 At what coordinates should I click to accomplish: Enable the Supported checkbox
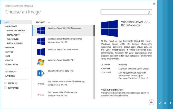(5, 88)
